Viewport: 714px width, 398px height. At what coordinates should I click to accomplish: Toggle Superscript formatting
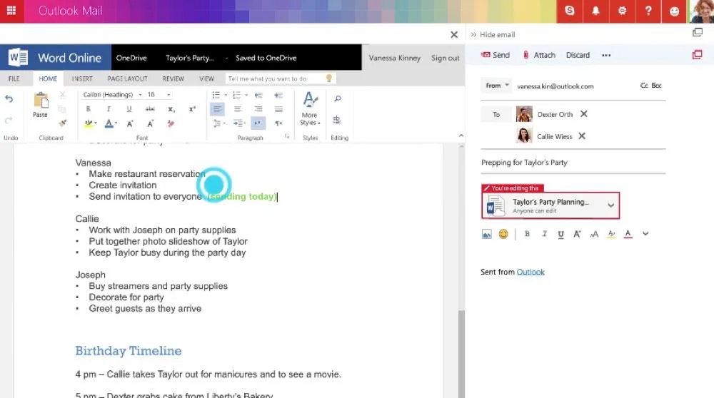coord(192,108)
